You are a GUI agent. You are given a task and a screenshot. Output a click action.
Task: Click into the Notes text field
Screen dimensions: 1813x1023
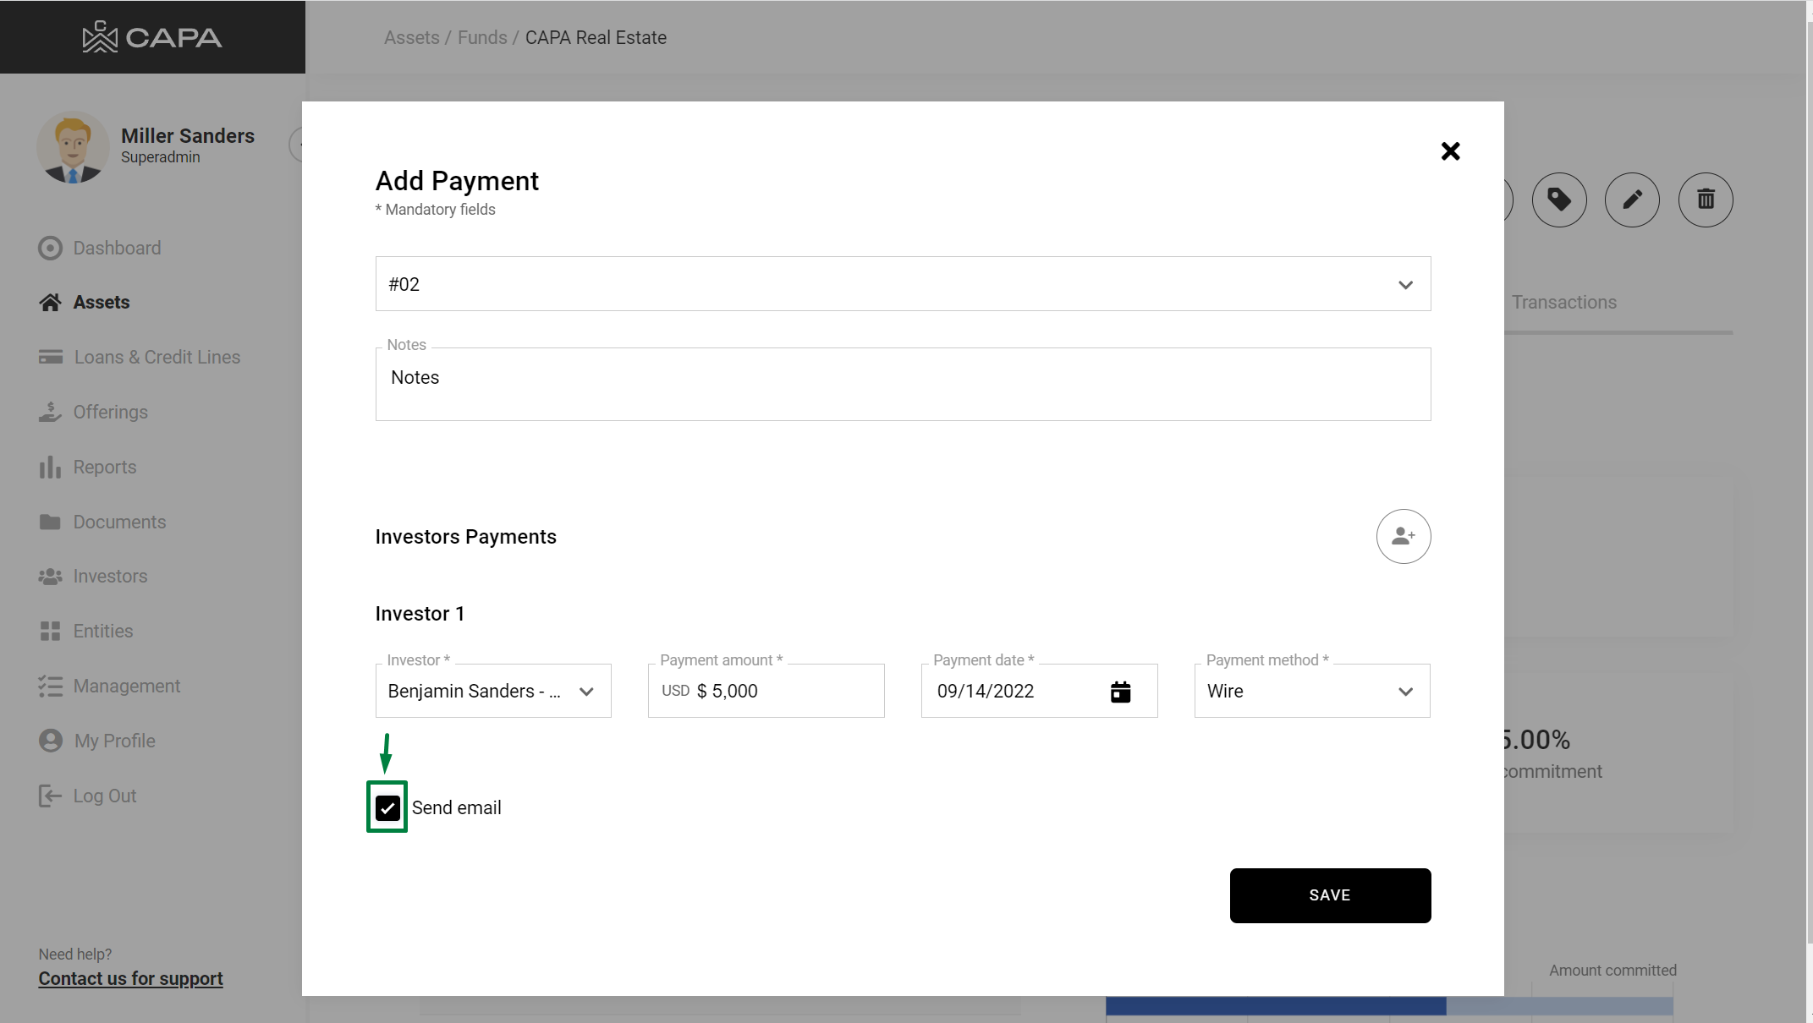pyautogui.click(x=903, y=385)
